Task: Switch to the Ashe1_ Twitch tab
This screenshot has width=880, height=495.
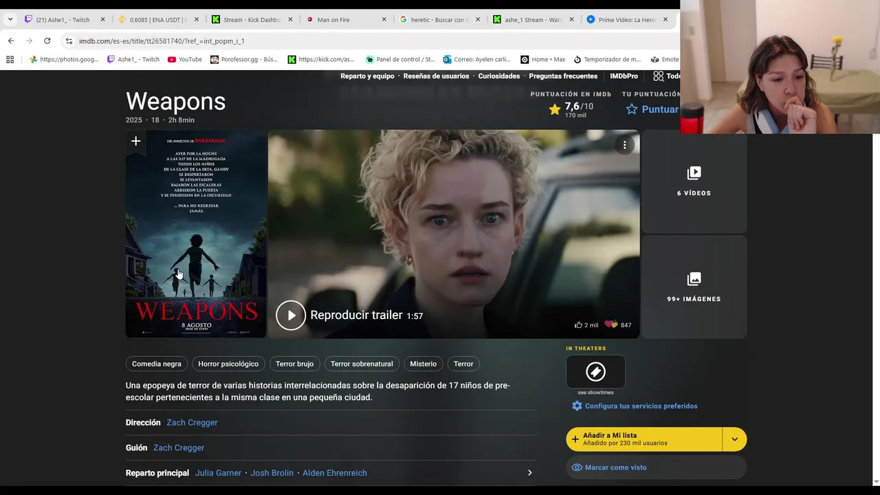Action: point(63,20)
